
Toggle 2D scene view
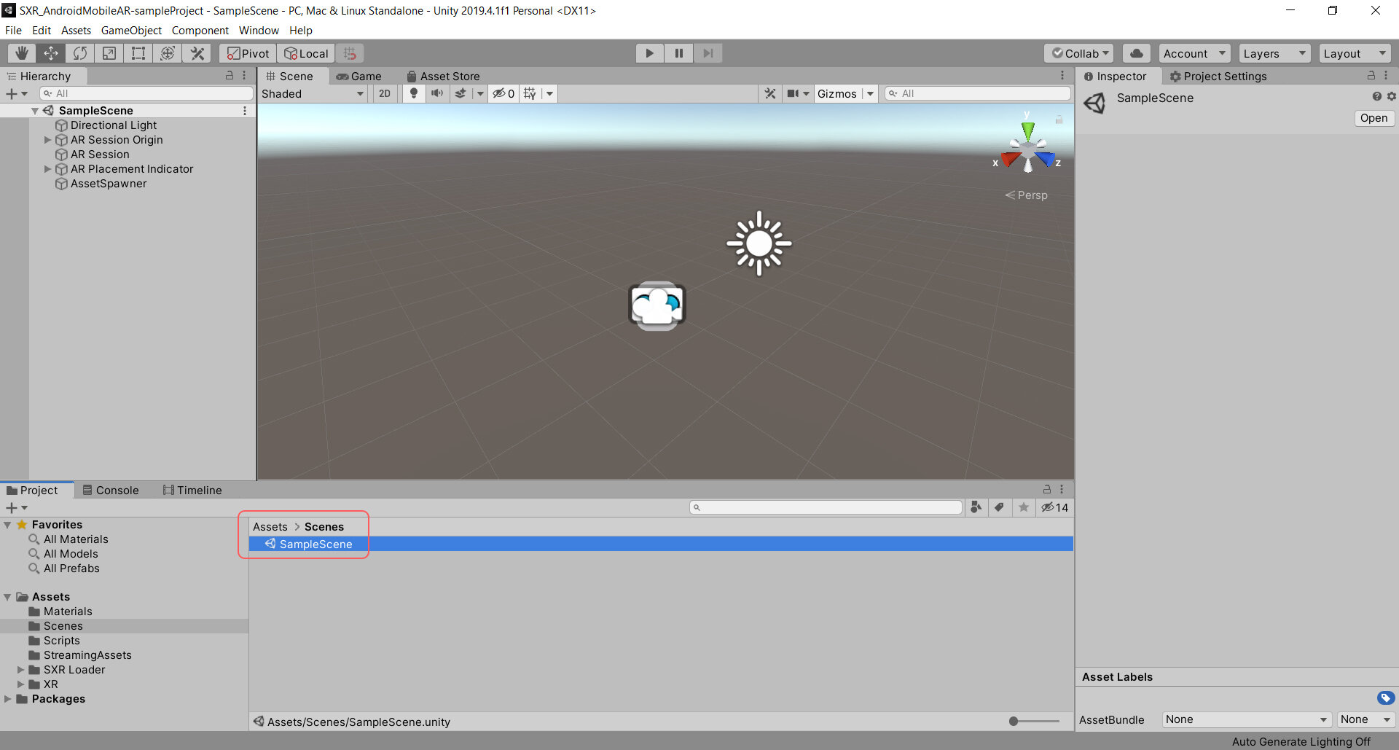coord(385,93)
